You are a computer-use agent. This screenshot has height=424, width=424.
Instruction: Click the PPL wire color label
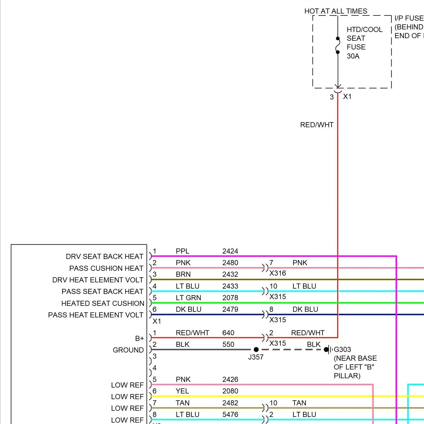pyautogui.click(x=183, y=251)
